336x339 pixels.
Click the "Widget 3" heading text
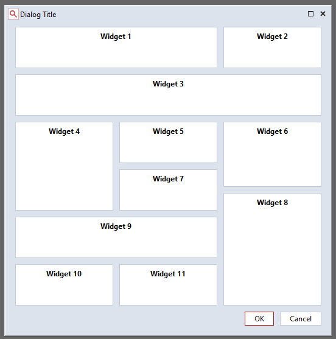click(168, 84)
